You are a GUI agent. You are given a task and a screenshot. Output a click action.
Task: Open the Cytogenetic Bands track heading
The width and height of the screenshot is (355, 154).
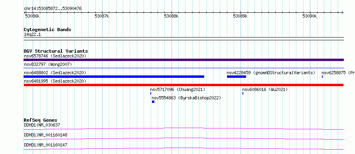pos(47,30)
